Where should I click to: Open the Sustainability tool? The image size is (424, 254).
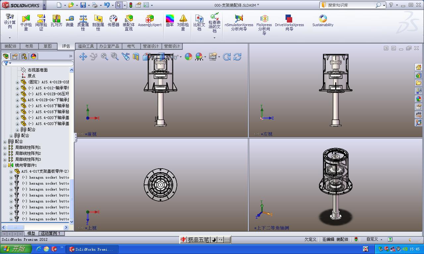(x=323, y=21)
